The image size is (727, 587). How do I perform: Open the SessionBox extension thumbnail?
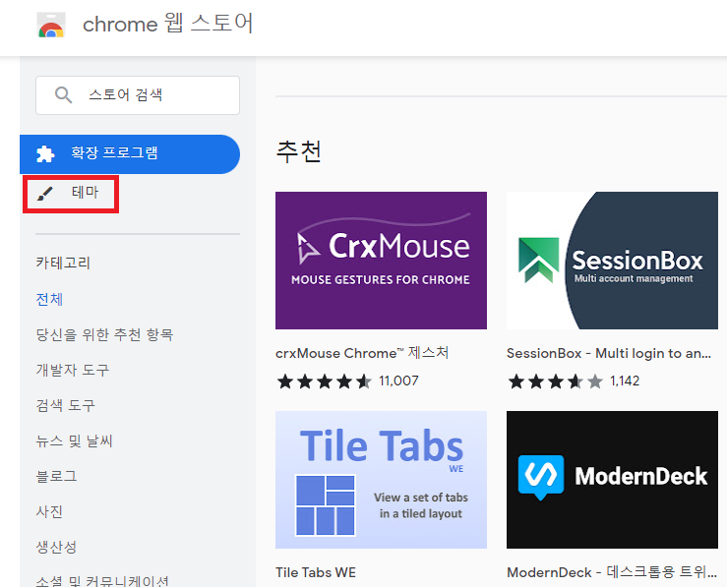(612, 261)
